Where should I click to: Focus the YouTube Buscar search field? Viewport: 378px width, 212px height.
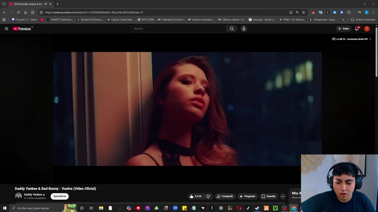[179, 29]
